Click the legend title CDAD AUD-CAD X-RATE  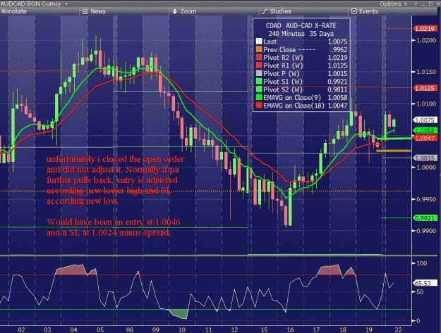301,26
